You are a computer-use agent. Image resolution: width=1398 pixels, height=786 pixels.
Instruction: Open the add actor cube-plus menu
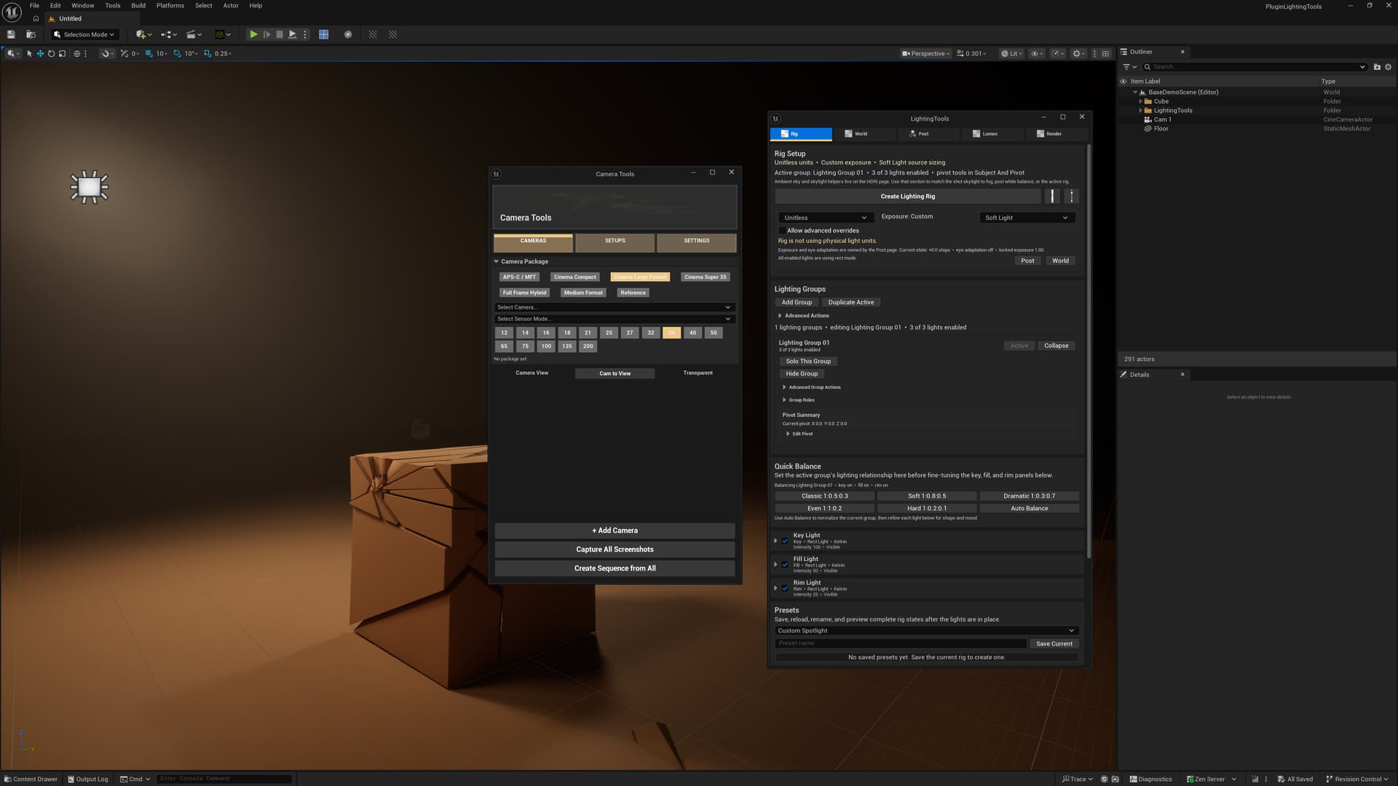[x=143, y=34]
